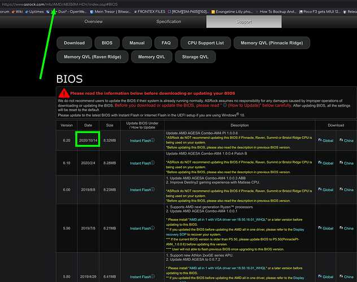Viewport: 357px width, 282px height.
Task: Open the Download support section
Action: click(74, 43)
